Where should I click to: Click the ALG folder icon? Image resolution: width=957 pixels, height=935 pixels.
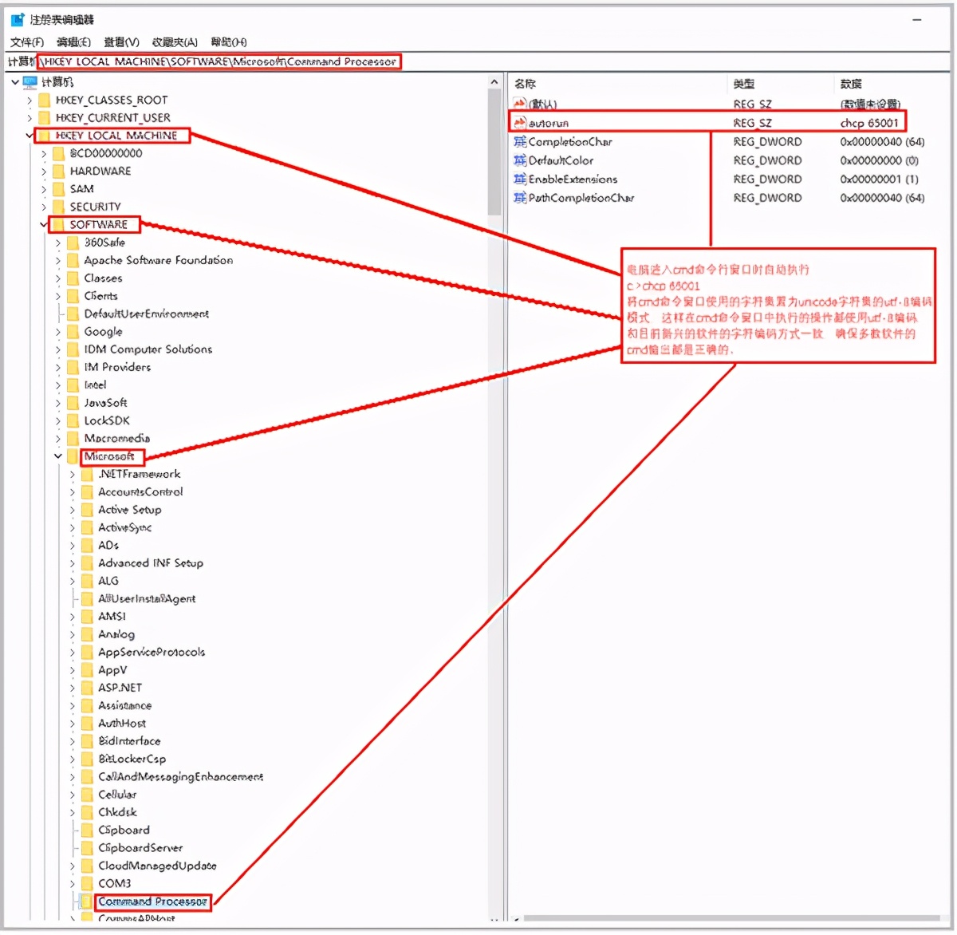click(87, 581)
